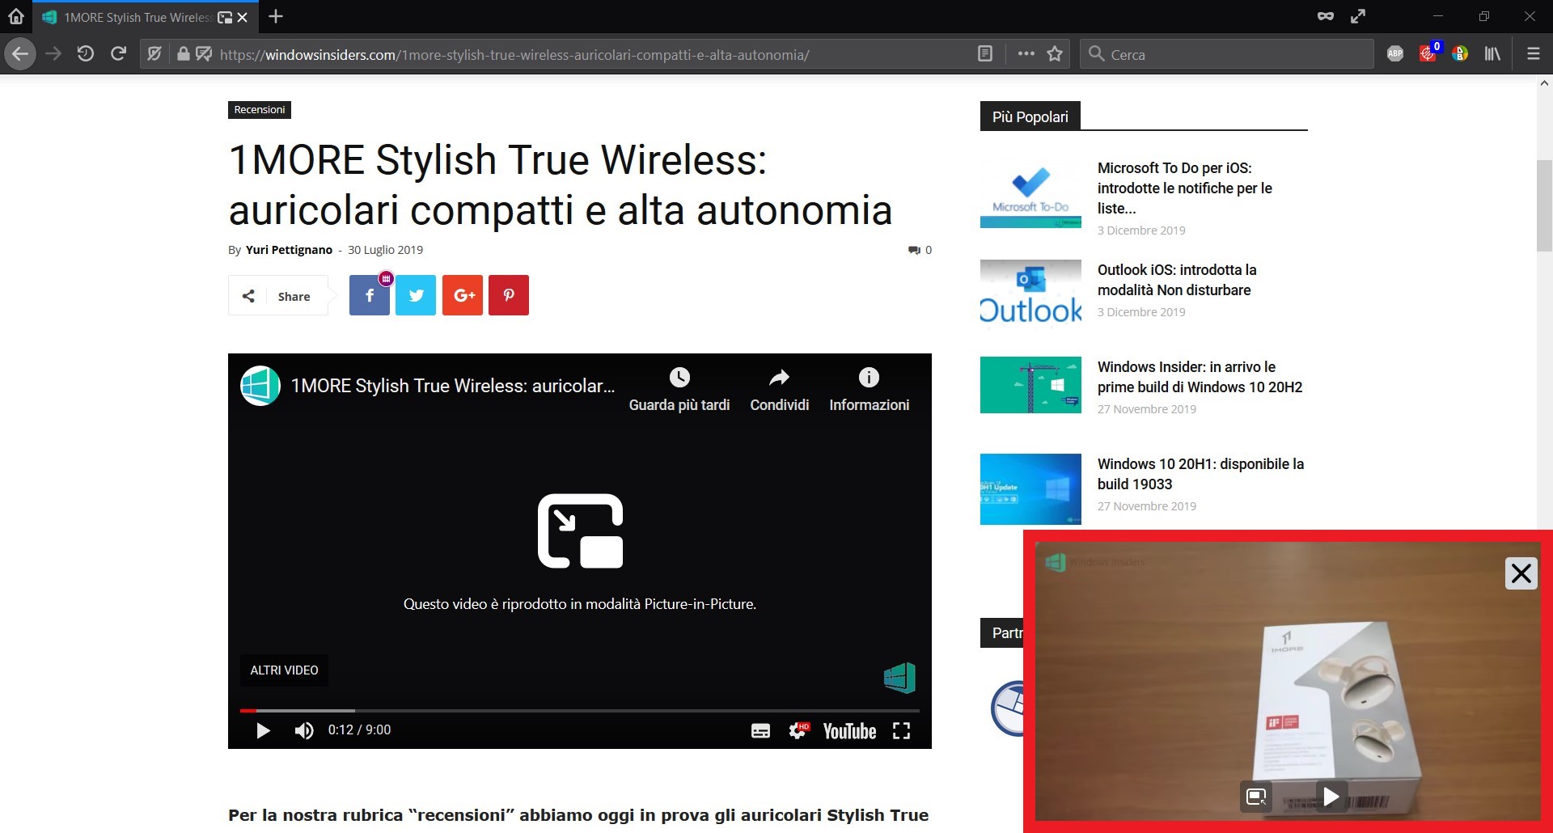Click the 20H1 Update thumbnail
Image resolution: width=1553 pixels, height=833 pixels.
point(1030,489)
